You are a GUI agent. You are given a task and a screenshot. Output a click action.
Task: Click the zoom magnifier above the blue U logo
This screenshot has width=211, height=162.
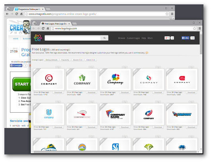(58, 102)
